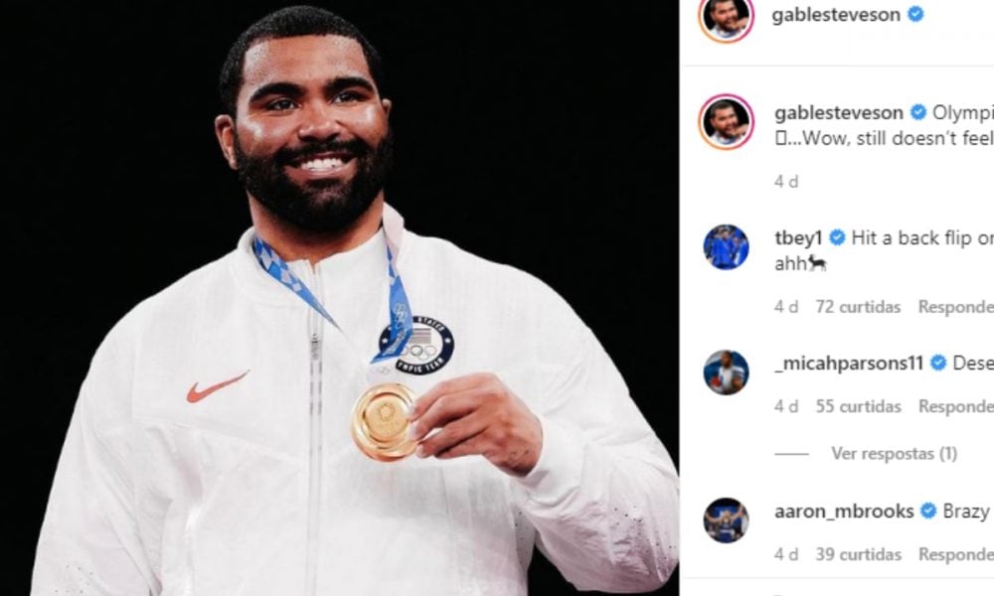
Task: Expand Ver respostas (1) replies
Action: click(894, 454)
